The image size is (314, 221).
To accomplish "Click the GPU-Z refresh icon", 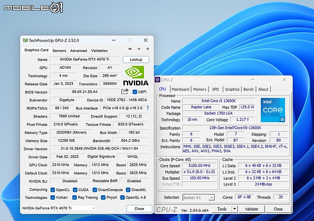I will point(139,49).
